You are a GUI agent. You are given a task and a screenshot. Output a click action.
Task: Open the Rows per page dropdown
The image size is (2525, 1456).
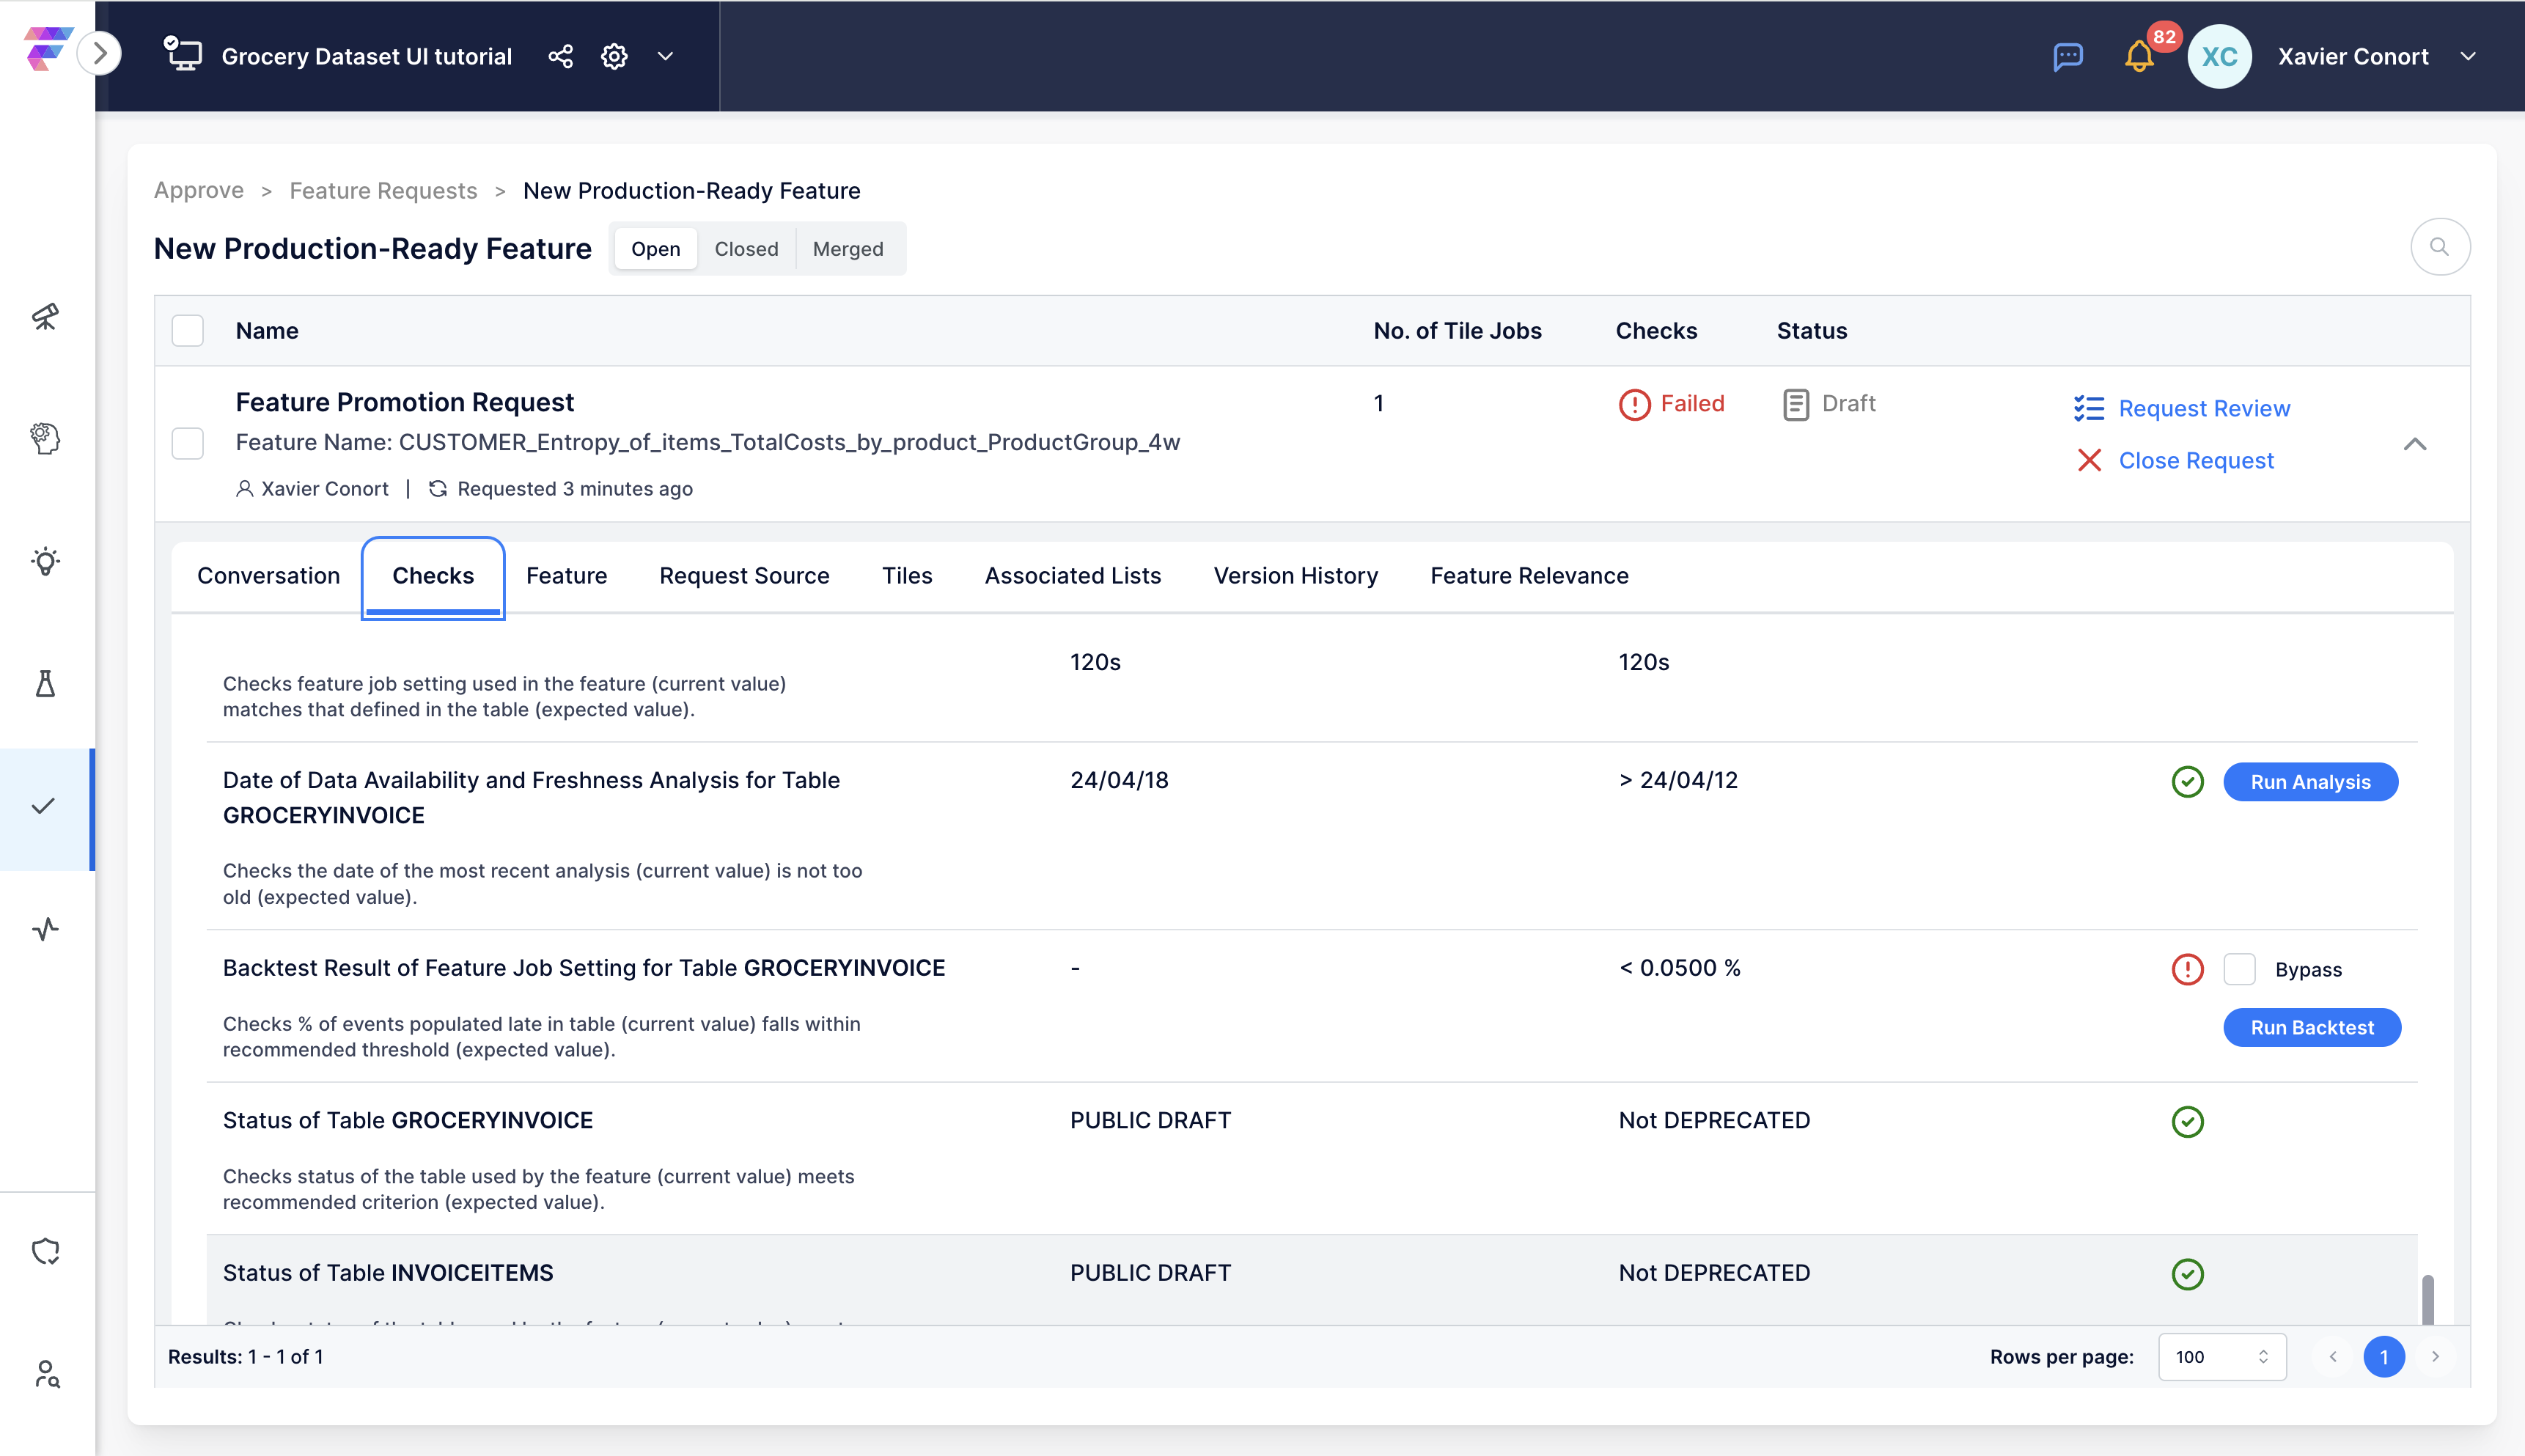[x=2222, y=1357]
